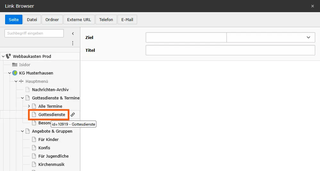
Task: Click the page icon beside Nachrichten-Archiv
Action: point(28,89)
